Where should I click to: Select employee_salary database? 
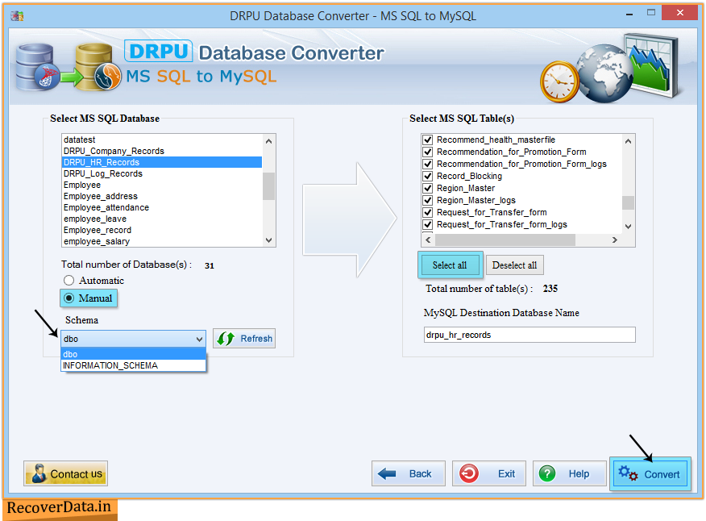click(162, 241)
